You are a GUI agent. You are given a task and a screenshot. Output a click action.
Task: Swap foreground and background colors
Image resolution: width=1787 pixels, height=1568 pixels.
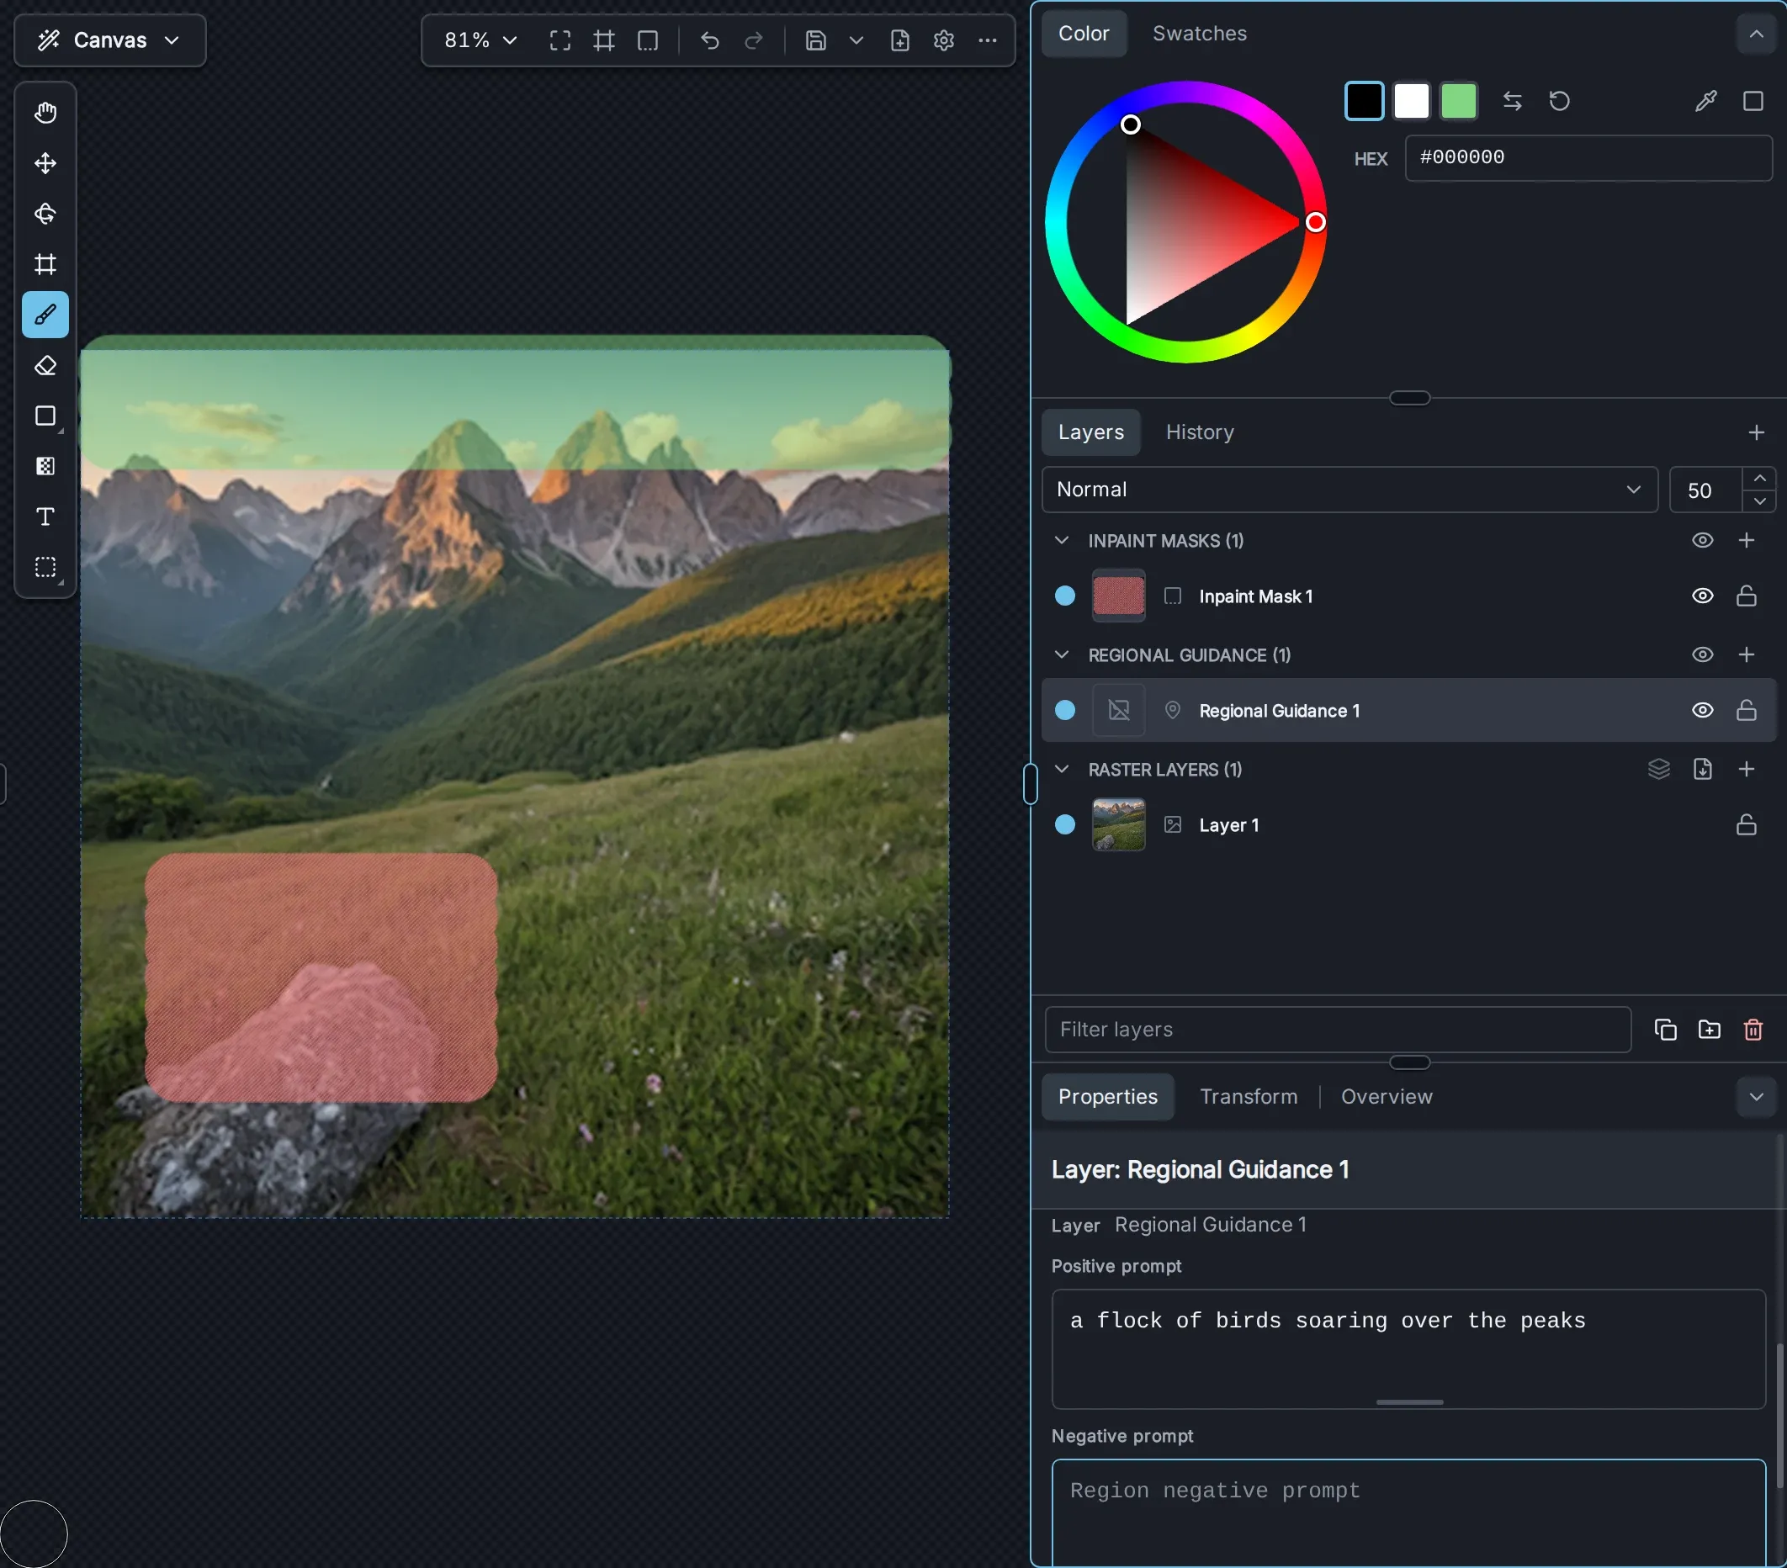tap(1513, 102)
